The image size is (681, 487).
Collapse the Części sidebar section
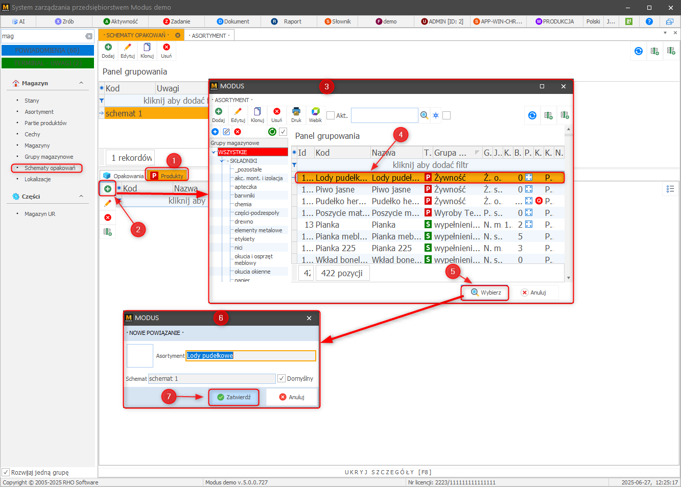(x=81, y=197)
